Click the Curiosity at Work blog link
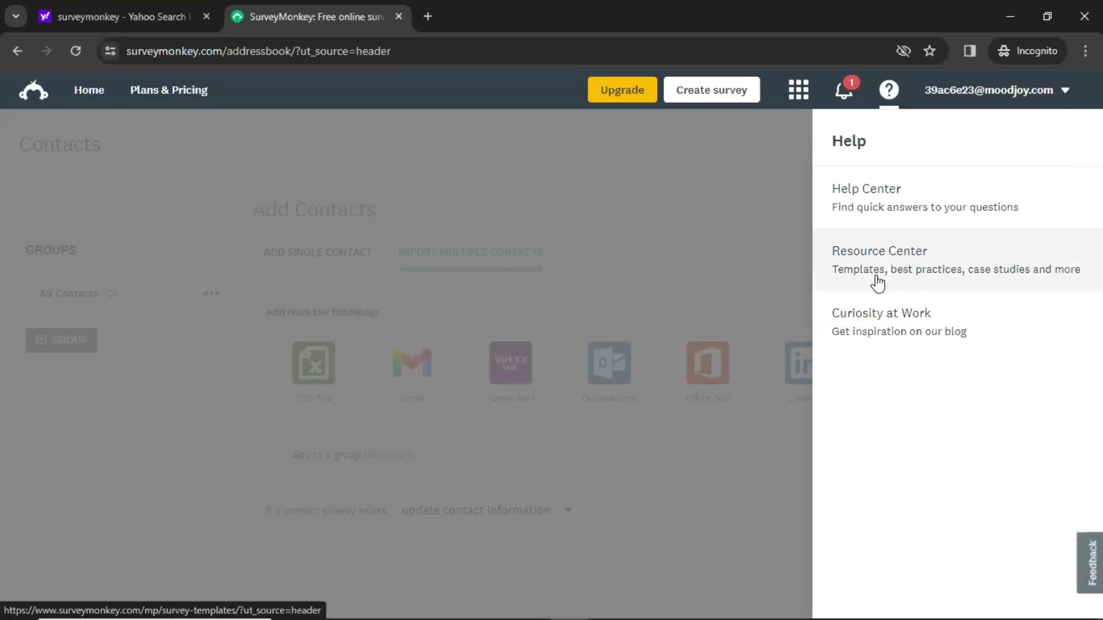Screen dimensions: 1103x620 click(881, 313)
